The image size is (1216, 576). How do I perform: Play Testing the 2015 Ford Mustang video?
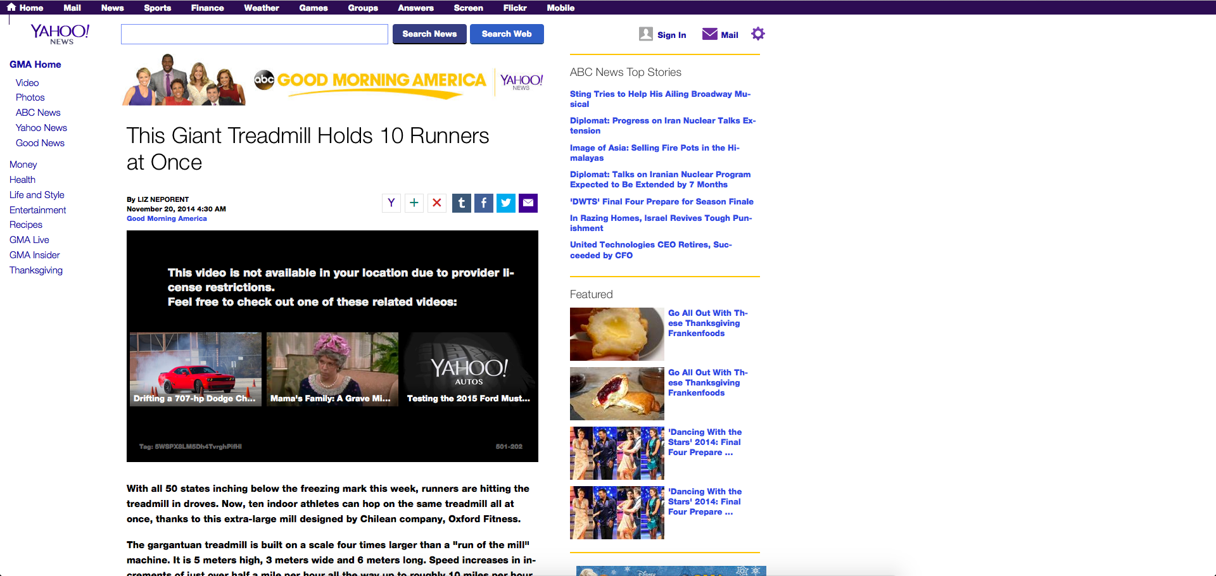point(469,369)
